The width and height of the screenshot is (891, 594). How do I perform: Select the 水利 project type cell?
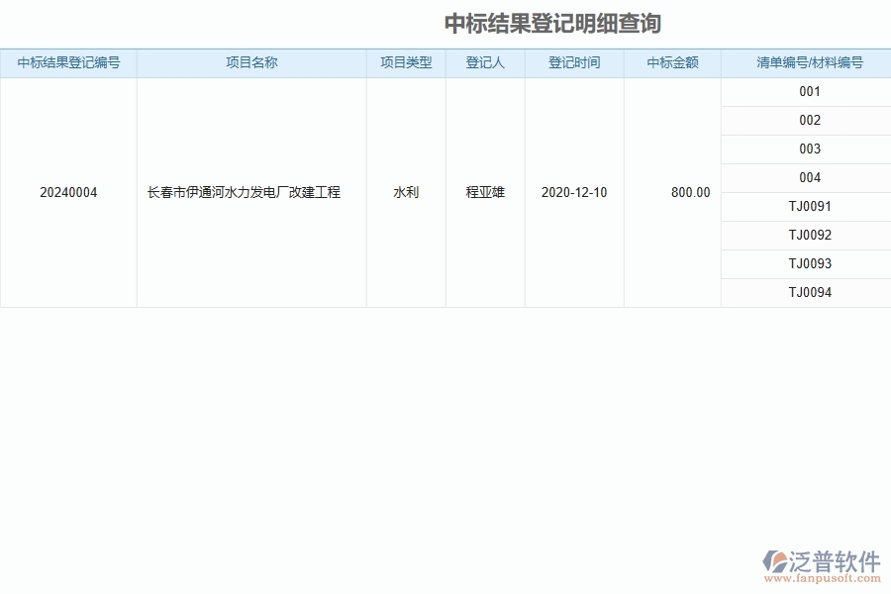[x=406, y=192]
